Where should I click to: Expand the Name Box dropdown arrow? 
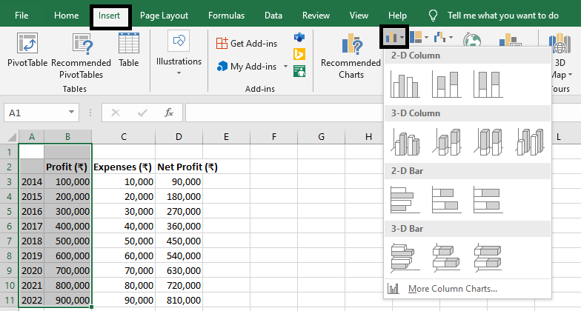tap(71, 113)
